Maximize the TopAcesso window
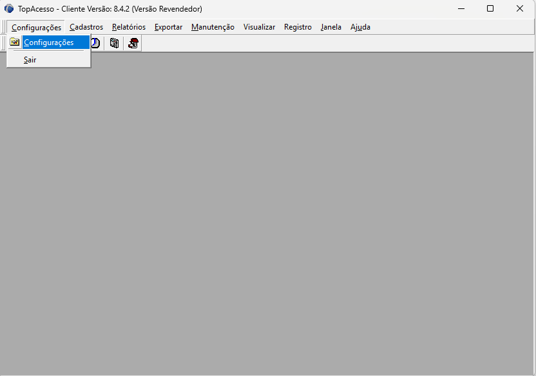 (490, 9)
